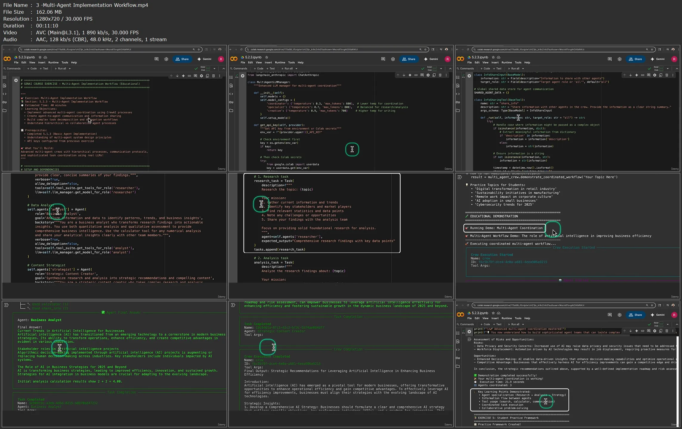682x429 pixels.
Task: Delete the MultiAgentLLMManager cell with trash icon
Action: click(440, 75)
